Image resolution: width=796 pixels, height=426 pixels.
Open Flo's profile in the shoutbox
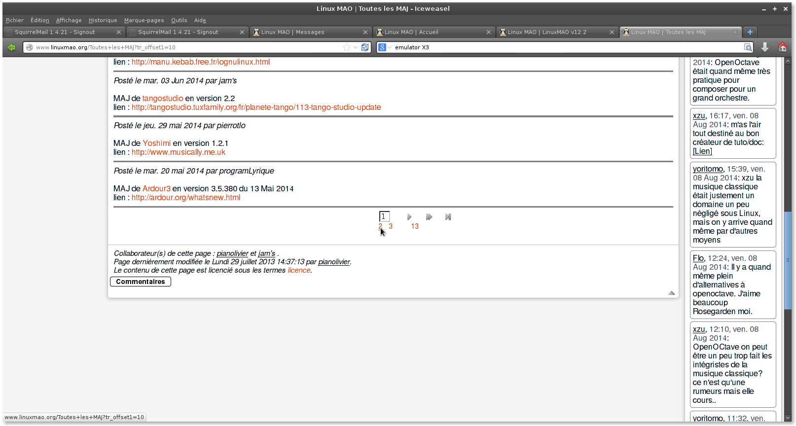[698, 258]
